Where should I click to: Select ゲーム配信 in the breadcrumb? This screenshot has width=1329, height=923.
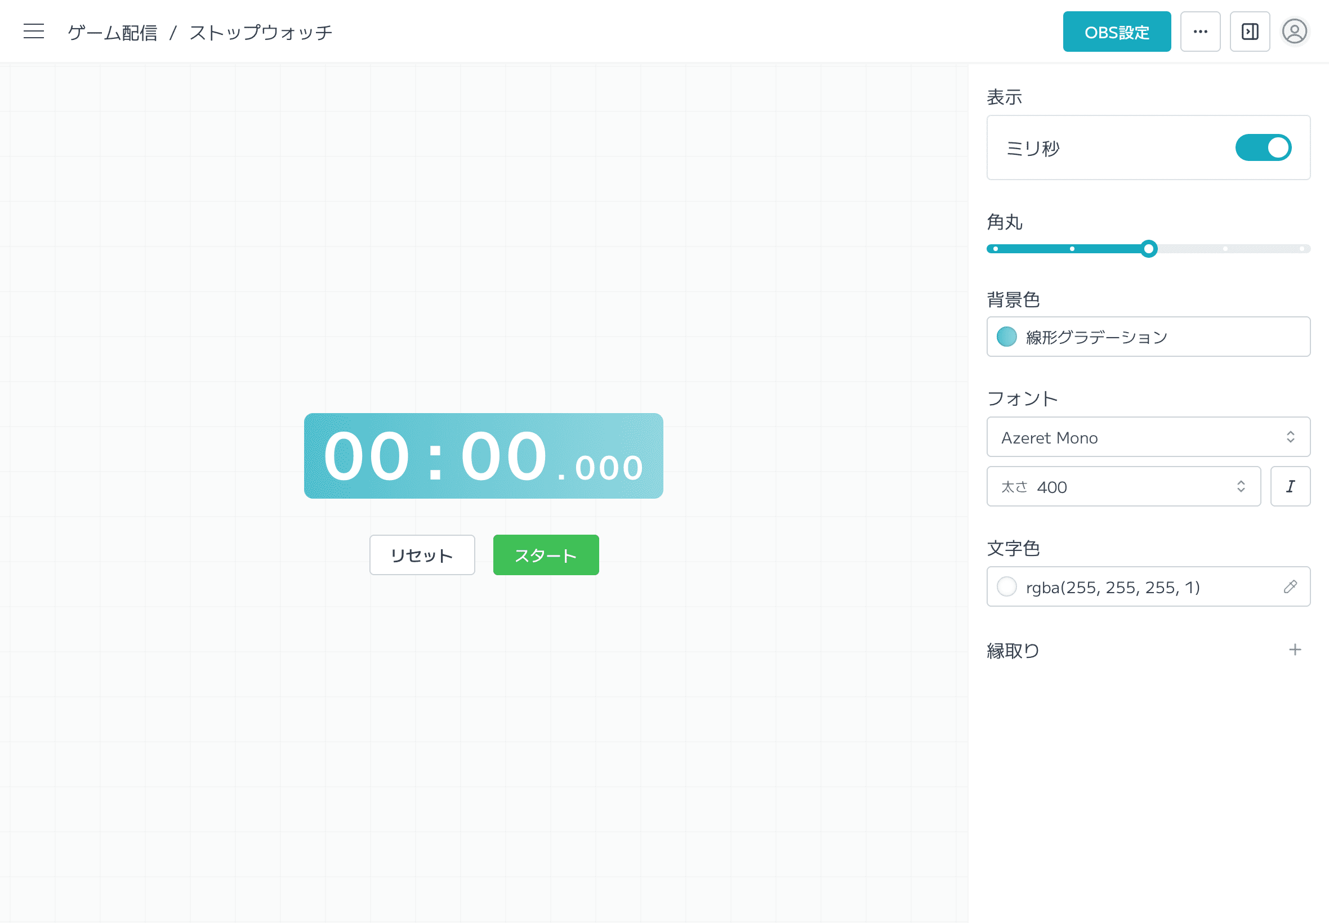click(x=112, y=32)
